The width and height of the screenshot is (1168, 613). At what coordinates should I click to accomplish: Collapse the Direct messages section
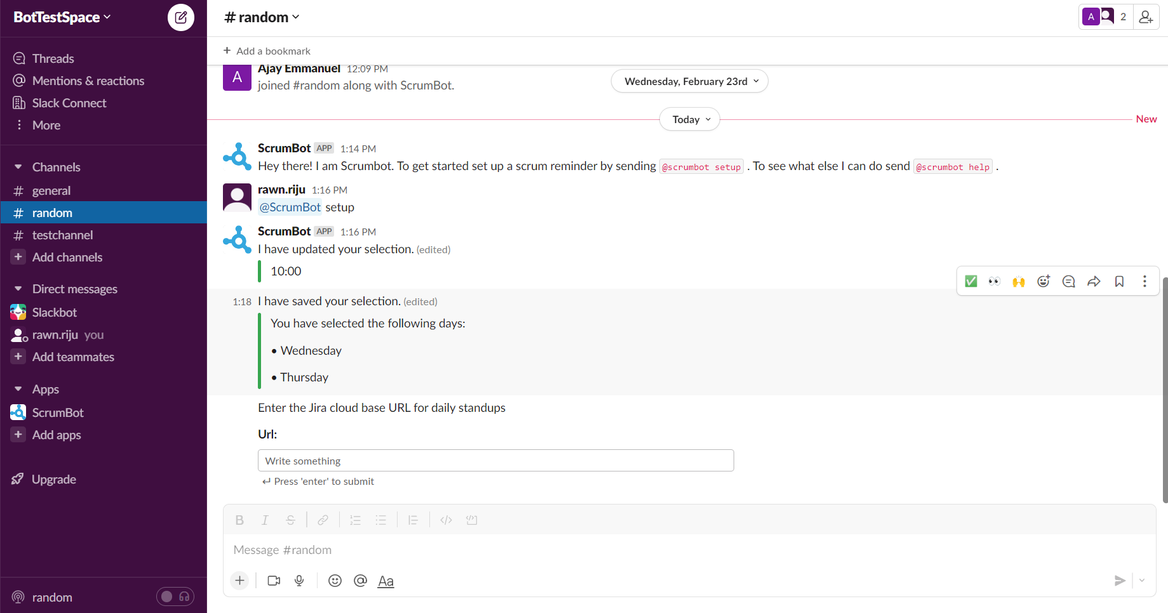point(18,289)
